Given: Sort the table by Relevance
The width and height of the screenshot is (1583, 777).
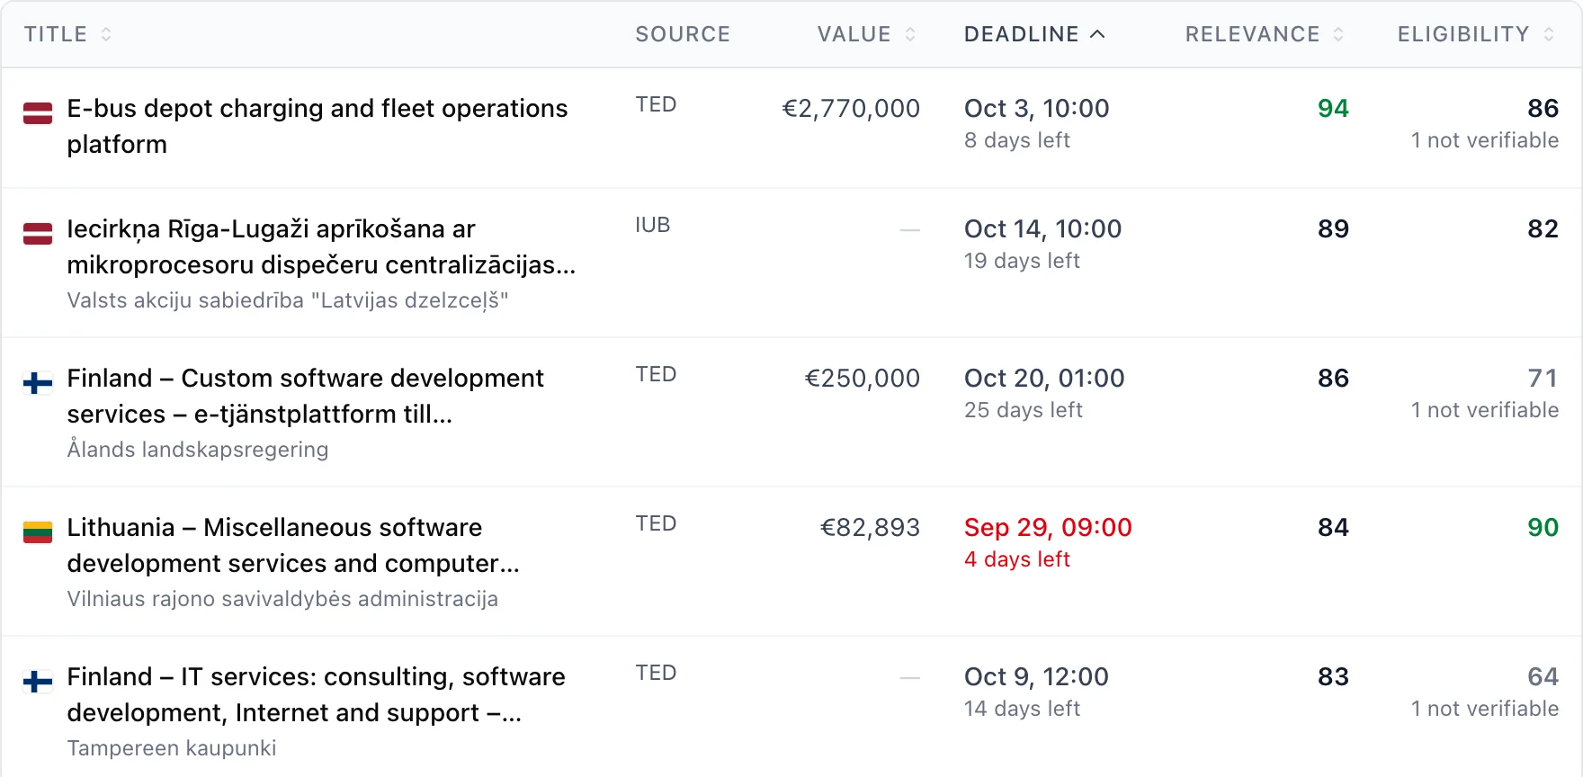Looking at the screenshot, I should (1265, 34).
